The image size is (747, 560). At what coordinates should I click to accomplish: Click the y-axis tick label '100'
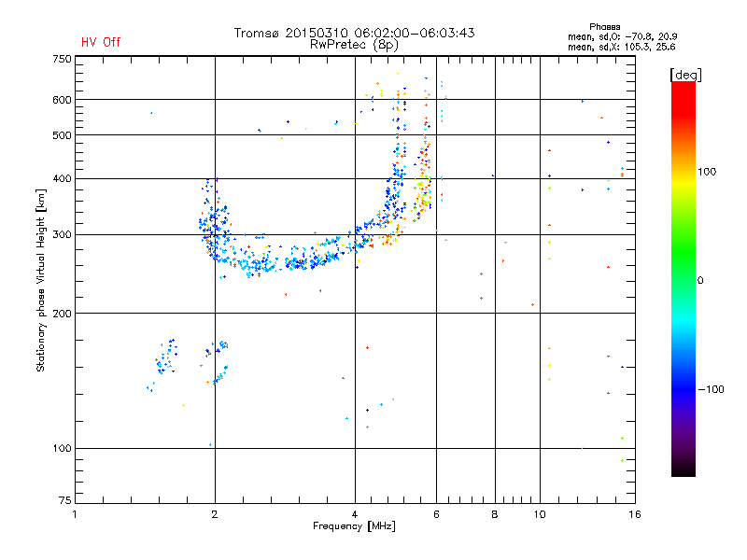coord(62,449)
